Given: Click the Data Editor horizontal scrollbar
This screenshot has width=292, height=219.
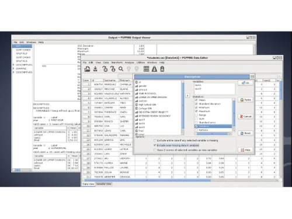Looking at the screenshot, I should [x=180, y=180].
